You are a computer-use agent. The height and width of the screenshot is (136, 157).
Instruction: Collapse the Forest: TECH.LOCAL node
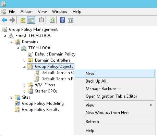pos(5,36)
